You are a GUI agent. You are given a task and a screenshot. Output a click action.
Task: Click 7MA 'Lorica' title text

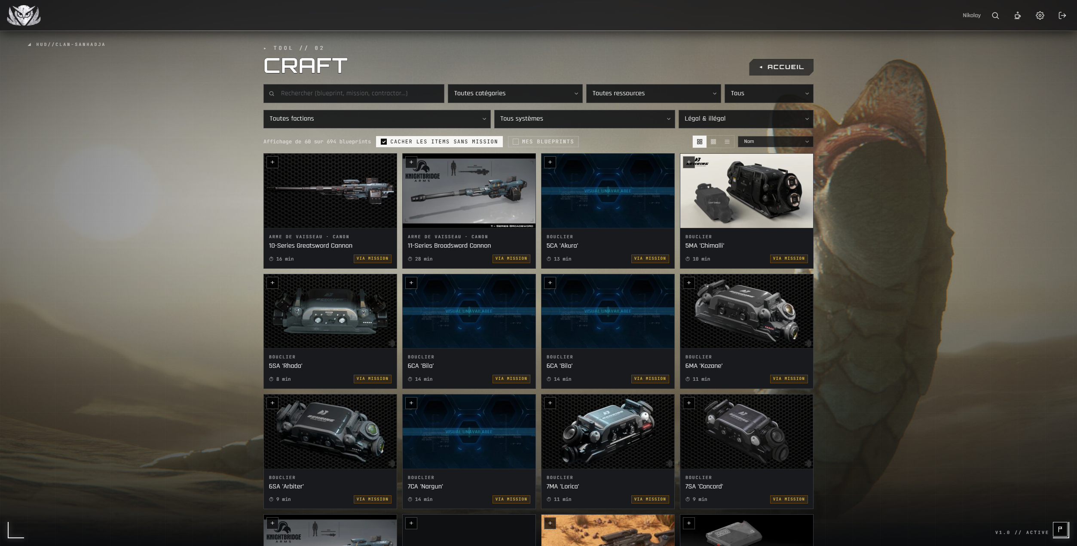[563, 487]
